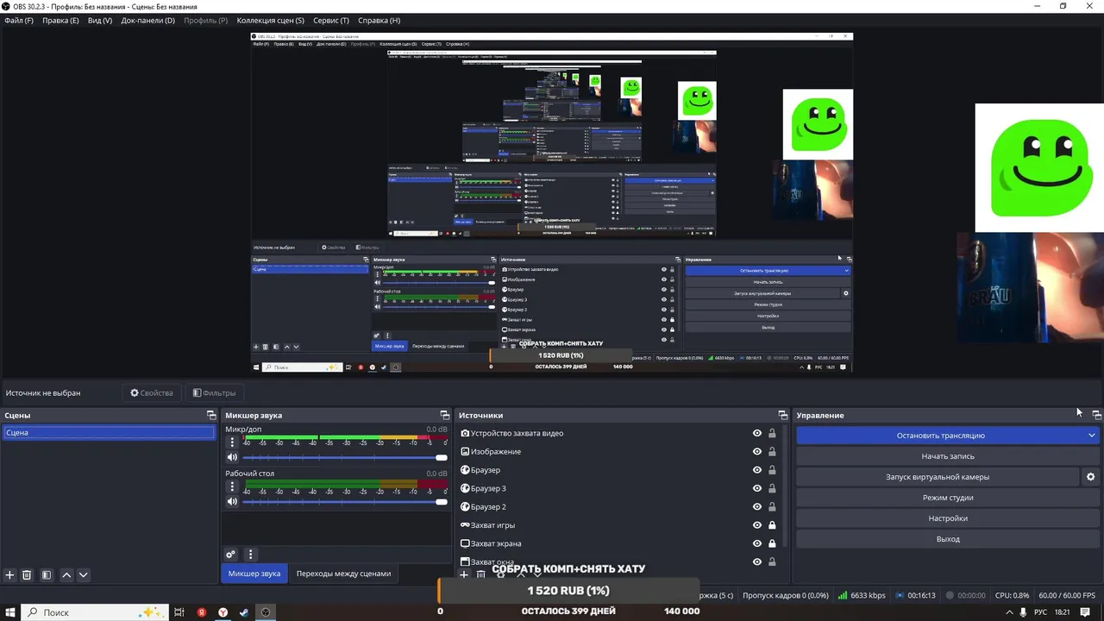
Task: Expand the Остановить трансляцию dropdown arrow
Action: point(1091,436)
